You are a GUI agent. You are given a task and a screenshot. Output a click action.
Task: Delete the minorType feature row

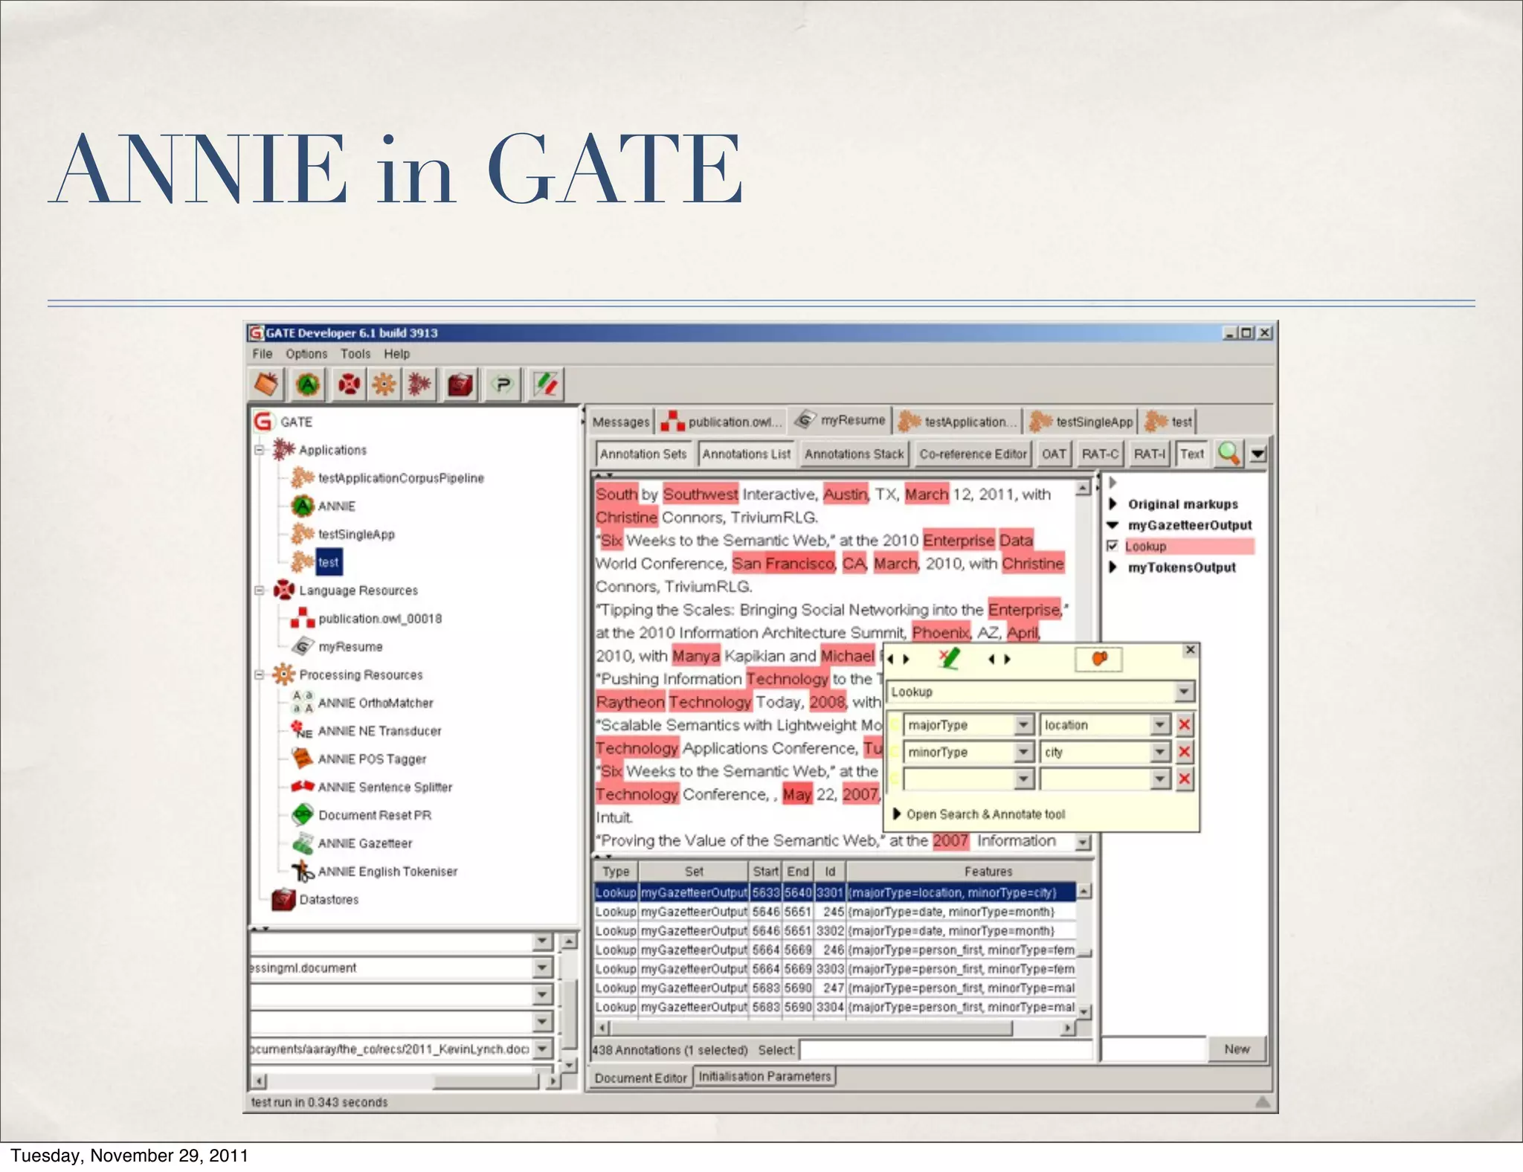click(1185, 752)
